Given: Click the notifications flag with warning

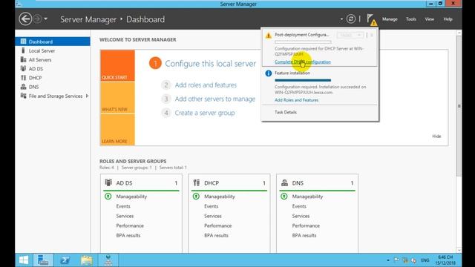Looking at the screenshot, I should [371, 20].
